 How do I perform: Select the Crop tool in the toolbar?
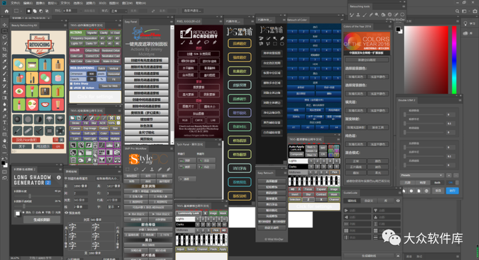pyautogui.click(x=5, y=49)
